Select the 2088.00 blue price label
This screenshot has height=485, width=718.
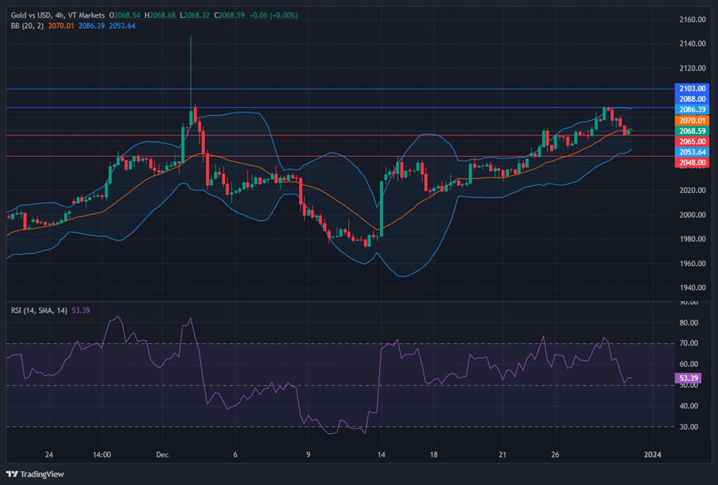(x=691, y=99)
